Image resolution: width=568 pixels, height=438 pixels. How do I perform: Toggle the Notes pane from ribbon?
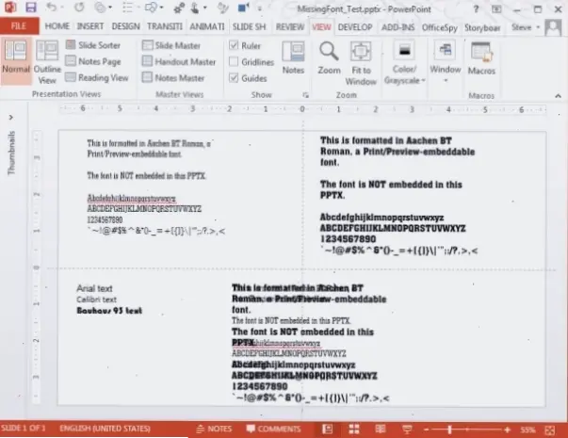click(293, 58)
